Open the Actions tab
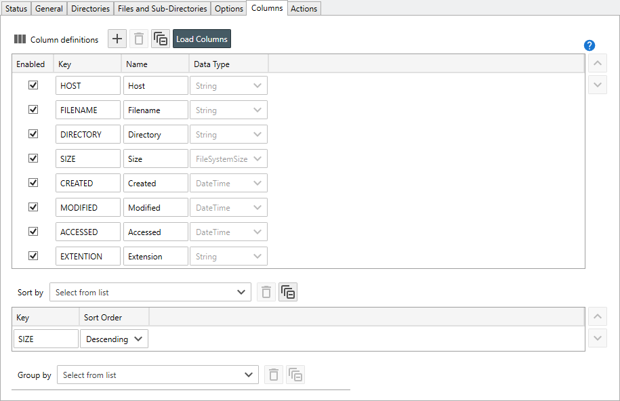The image size is (620, 401). click(x=304, y=9)
